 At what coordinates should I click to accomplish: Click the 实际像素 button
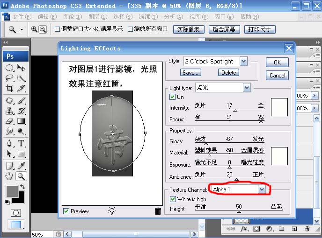point(189,29)
